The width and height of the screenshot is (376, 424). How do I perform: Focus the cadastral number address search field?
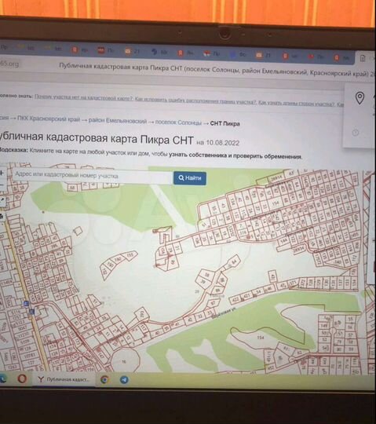tap(92, 176)
